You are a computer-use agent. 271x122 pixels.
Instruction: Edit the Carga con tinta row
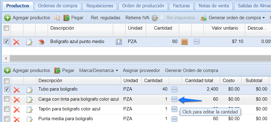[x=29, y=99]
